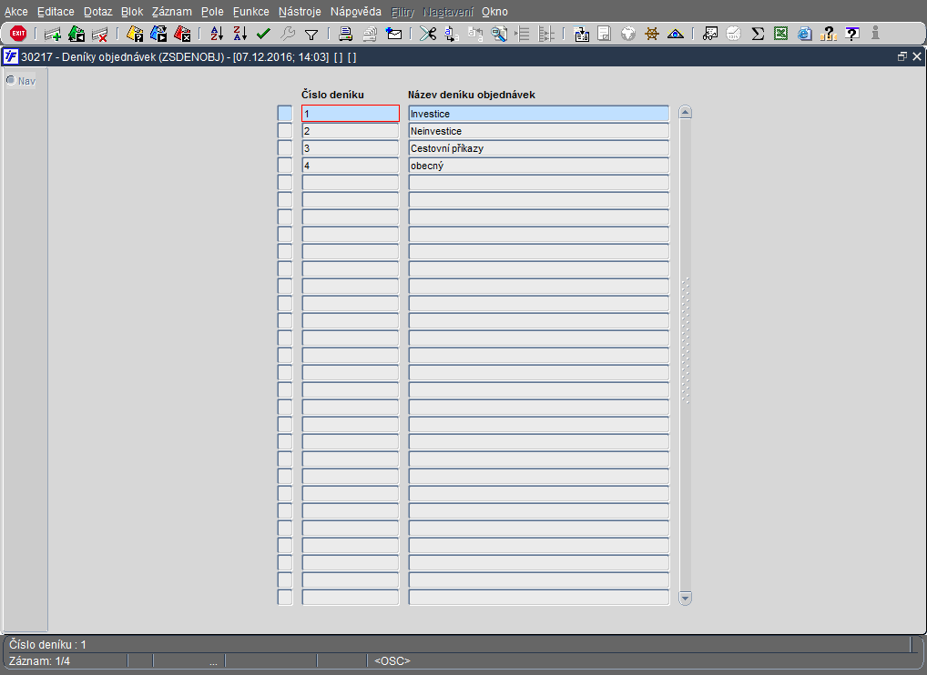Viewport: 927px width, 675px height.
Task: Click the Číslo deníku field with value 4
Action: tap(350, 166)
